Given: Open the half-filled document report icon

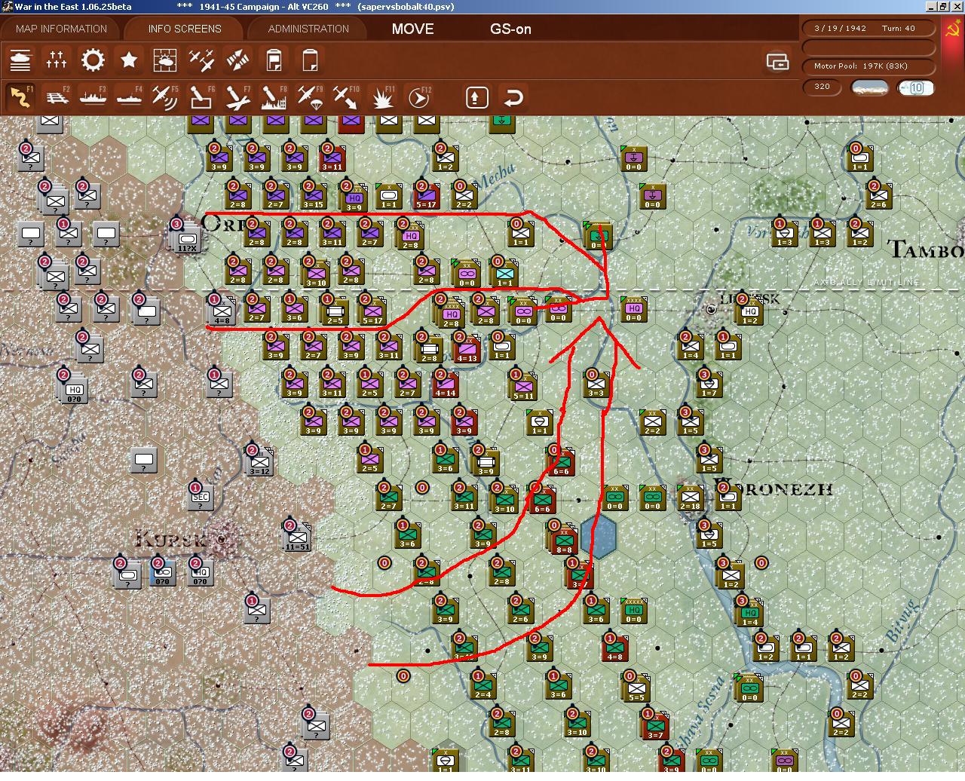Looking at the screenshot, I should click(274, 60).
